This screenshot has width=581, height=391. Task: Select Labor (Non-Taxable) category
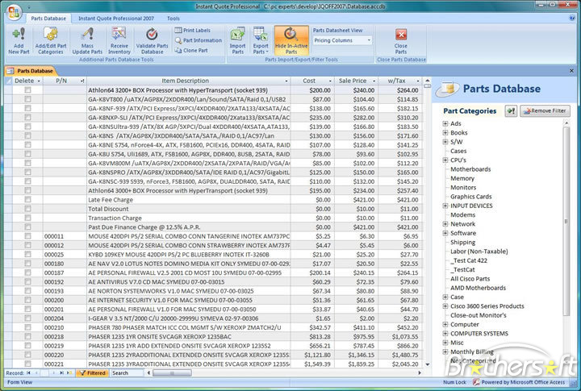point(479,251)
